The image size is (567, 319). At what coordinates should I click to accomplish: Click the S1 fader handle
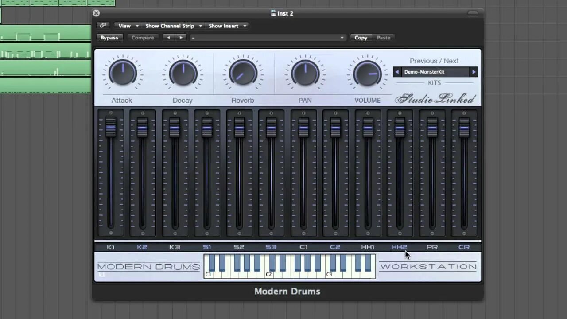pos(207,128)
